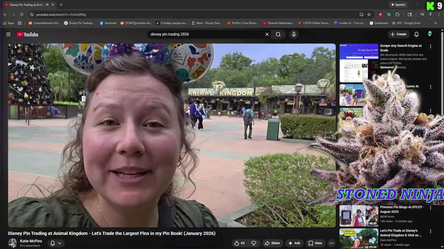Open the GFX - Google Drive bookmark

pyautogui.click(x=406, y=23)
